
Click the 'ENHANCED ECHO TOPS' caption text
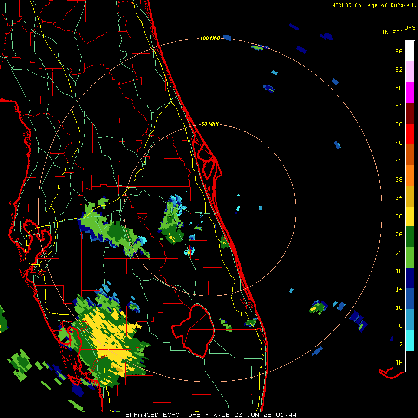click(163, 415)
